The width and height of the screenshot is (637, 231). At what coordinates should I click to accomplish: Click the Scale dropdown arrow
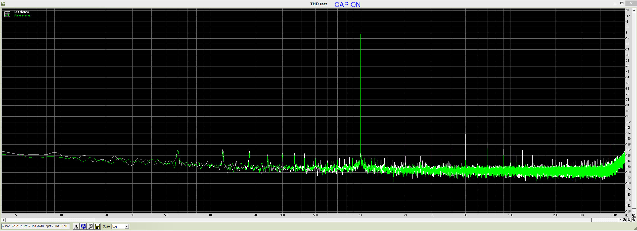(x=127, y=226)
